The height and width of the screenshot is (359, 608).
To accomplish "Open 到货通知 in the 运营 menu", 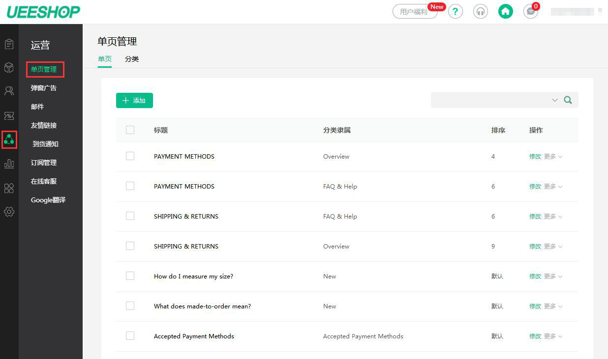I will click(x=45, y=144).
